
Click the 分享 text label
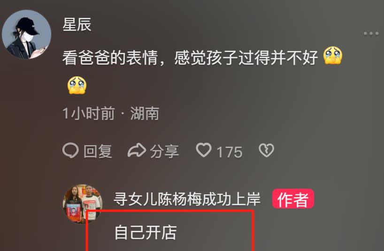point(164,151)
